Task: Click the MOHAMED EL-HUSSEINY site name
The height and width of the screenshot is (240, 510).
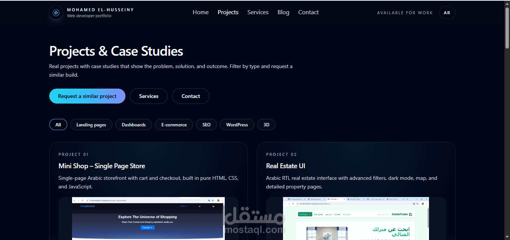Action: pos(100,10)
